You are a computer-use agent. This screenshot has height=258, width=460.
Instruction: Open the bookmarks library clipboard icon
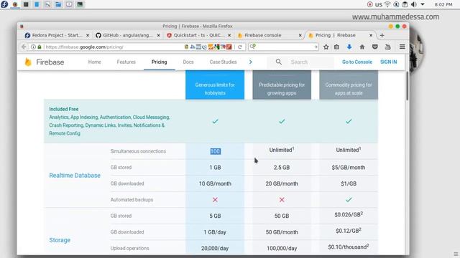(337, 47)
